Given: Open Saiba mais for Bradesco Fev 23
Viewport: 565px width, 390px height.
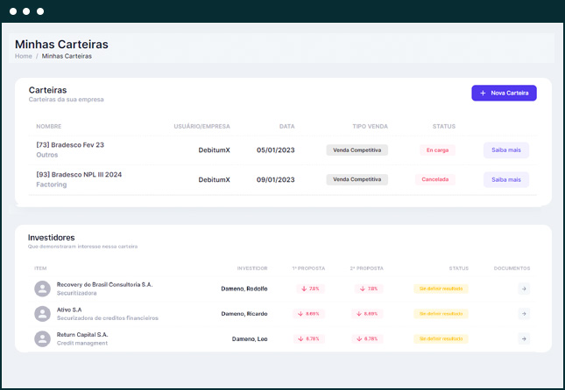Looking at the screenshot, I should 505,150.
